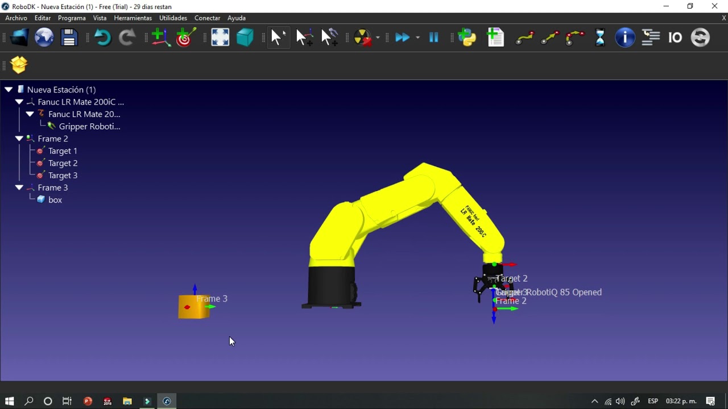Add a new Python program
Screen dimensions: 728x409
467,38
